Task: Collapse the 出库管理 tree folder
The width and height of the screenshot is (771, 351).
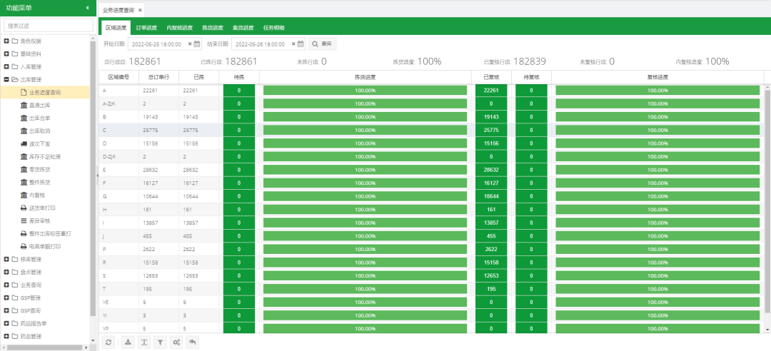Action: (x=6, y=79)
